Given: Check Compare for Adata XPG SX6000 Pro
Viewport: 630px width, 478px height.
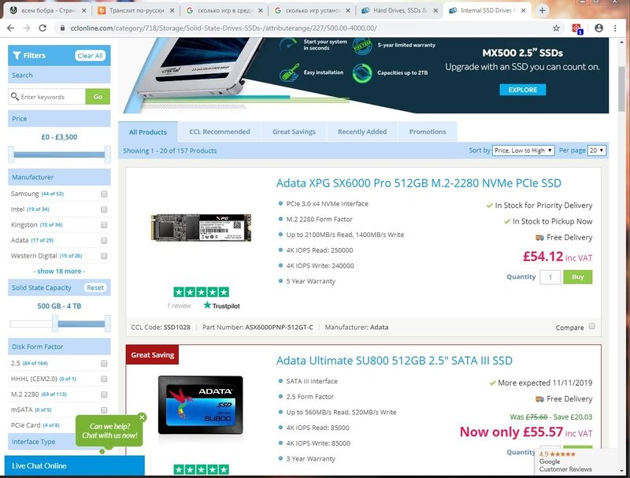Looking at the screenshot, I should pos(591,327).
